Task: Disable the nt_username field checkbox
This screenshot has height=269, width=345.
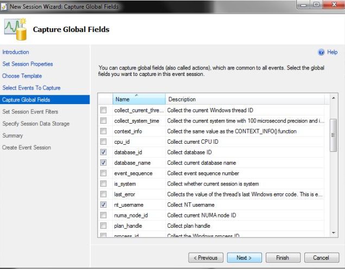Action: coord(104,205)
